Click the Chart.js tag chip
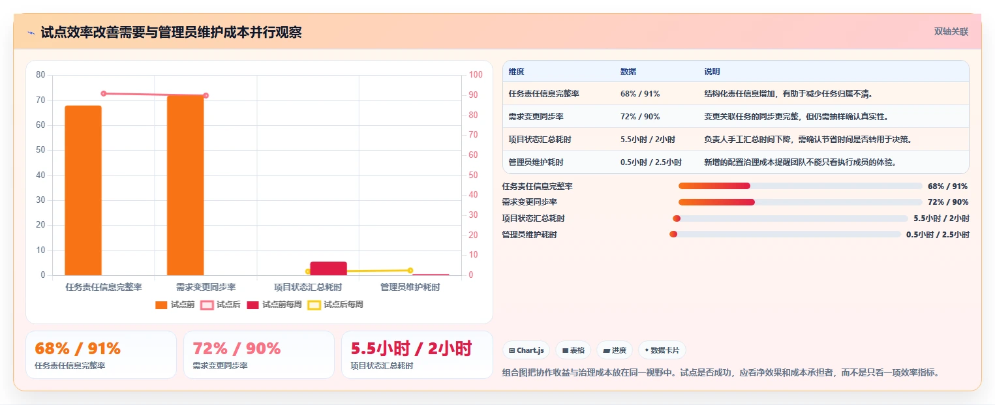This screenshot has width=995, height=405. point(527,350)
